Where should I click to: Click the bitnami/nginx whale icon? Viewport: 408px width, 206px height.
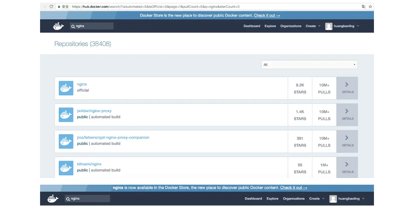tap(66, 168)
